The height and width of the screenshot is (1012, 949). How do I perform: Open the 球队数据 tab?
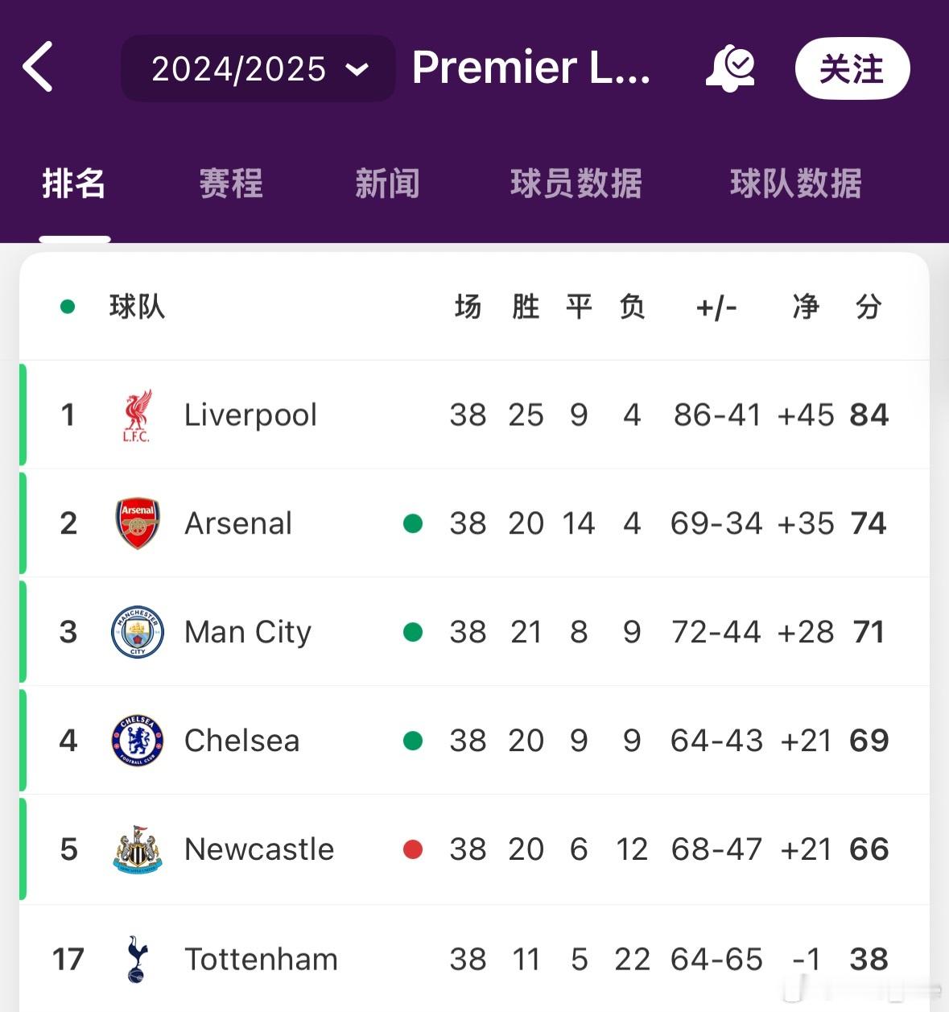point(796,184)
